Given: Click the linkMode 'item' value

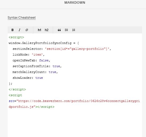Looking at the screenshot, I should click(x=37, y=55).
